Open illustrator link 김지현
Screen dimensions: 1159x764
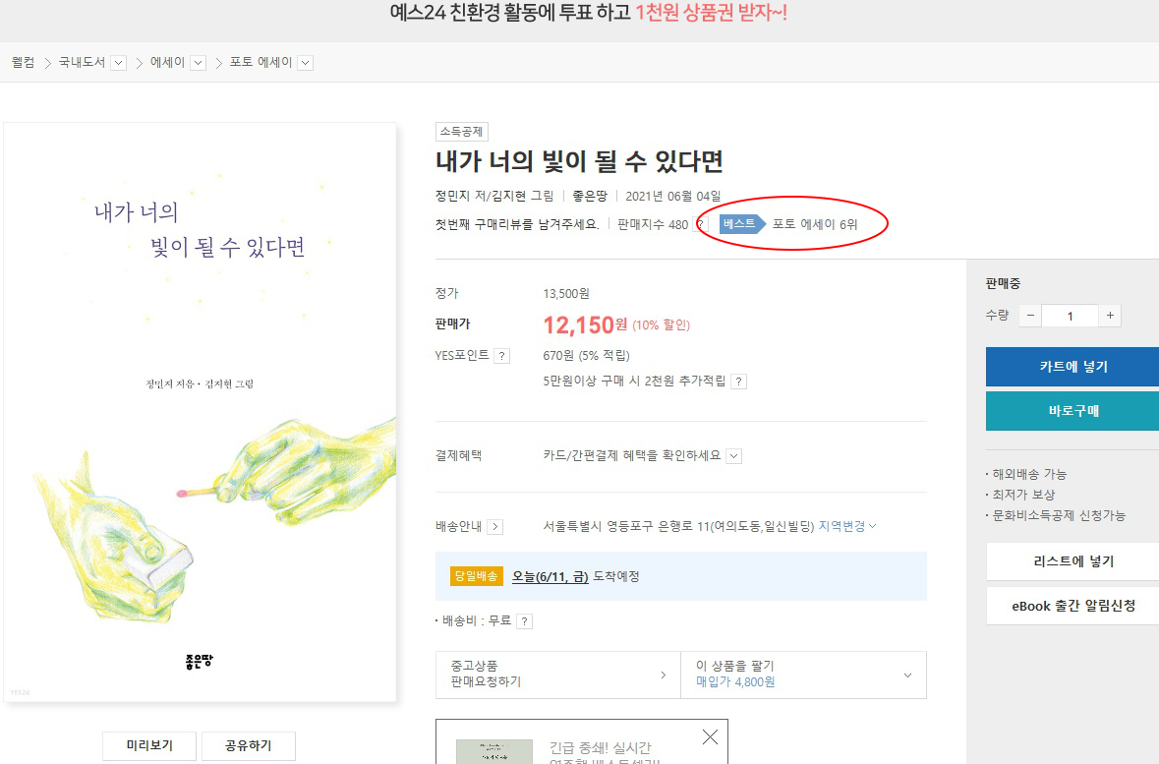coord(510,196)
